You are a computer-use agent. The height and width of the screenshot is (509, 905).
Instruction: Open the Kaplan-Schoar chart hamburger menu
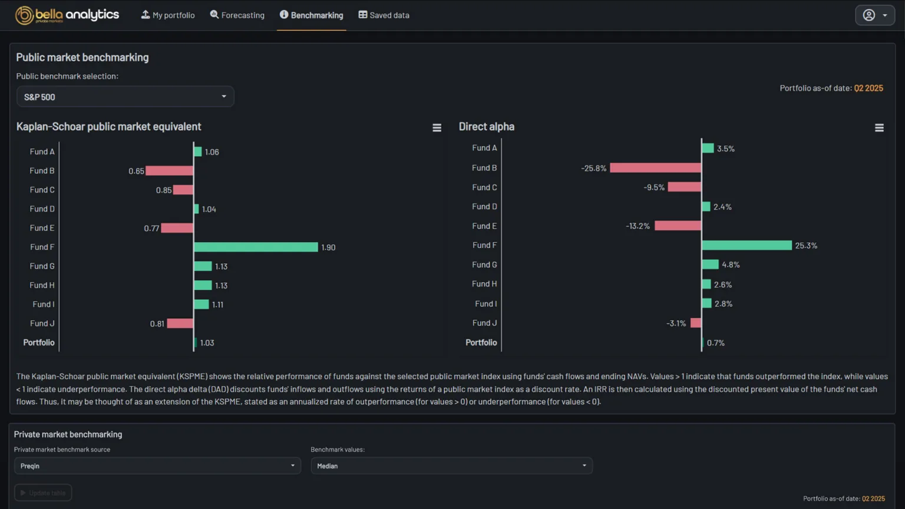click(x=437, y=128)
